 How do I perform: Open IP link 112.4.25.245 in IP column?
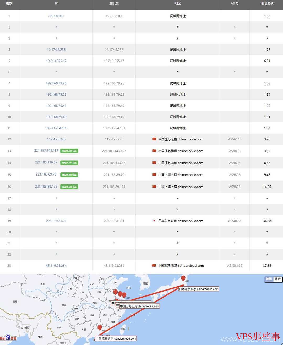point(56,139)
